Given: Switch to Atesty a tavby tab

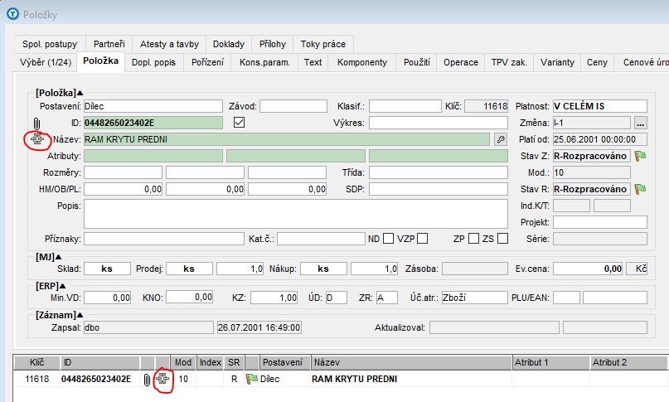Looking at the screenshot, I should click(169, 44).
